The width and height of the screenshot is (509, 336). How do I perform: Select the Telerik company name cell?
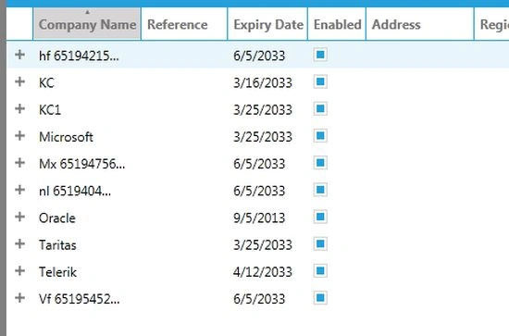pos(57,272)
